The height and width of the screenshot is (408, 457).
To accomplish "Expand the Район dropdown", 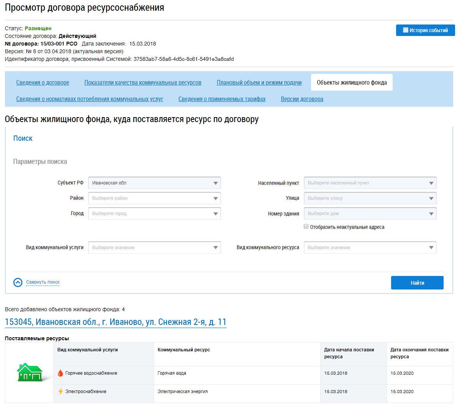I will (154, 198).
